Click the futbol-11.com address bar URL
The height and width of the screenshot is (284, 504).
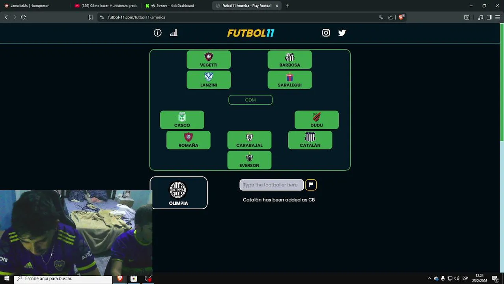[136, 17]
